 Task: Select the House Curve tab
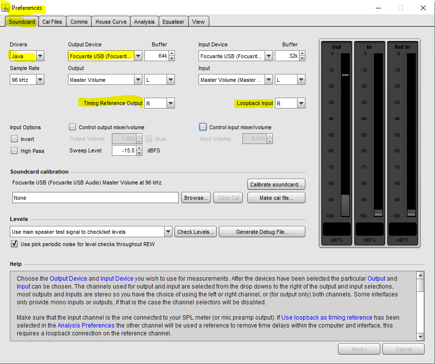point(111,22)
